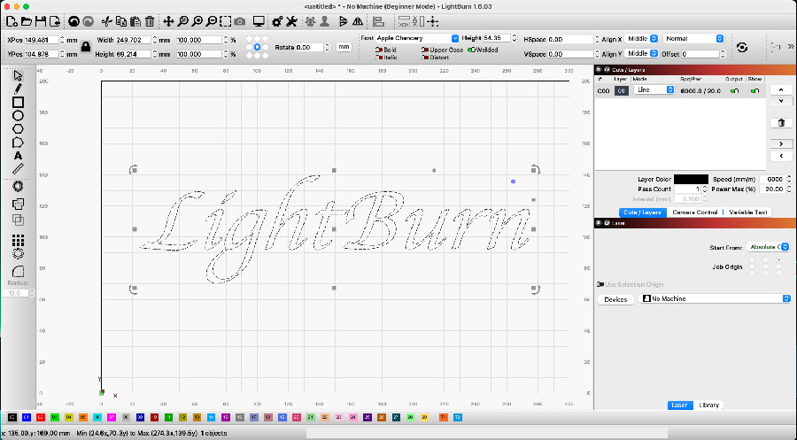This screenshot has width=797, height=440.
Task: Open the Grid Array tool
Action: tap(18, 239)
